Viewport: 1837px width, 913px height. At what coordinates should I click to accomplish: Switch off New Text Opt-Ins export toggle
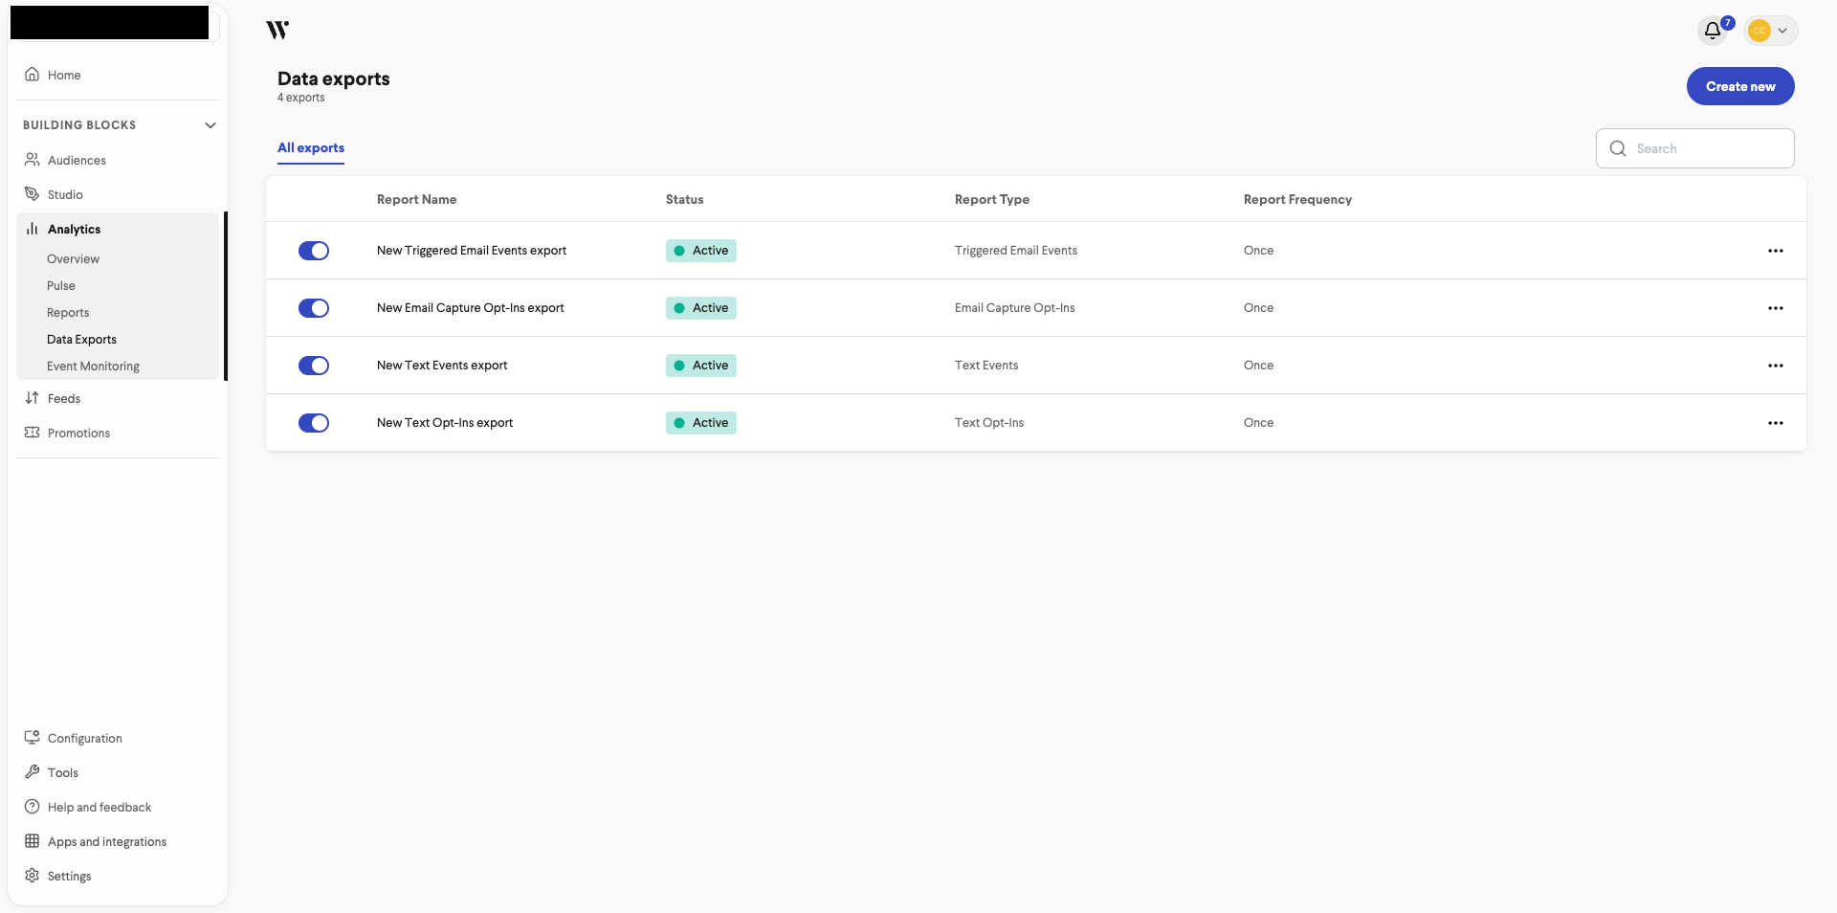point(314,423)
